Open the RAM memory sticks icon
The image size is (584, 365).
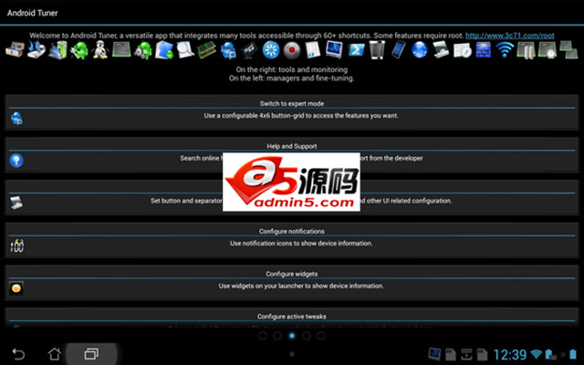(x=207, y=50)
